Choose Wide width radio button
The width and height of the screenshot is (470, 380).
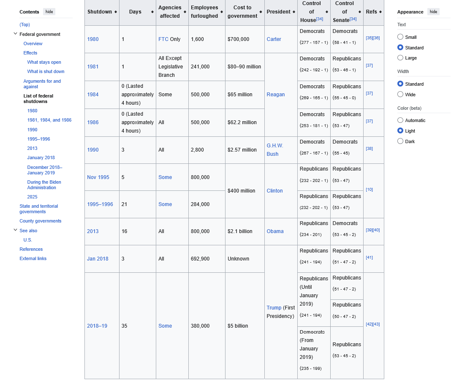(400, 95)
